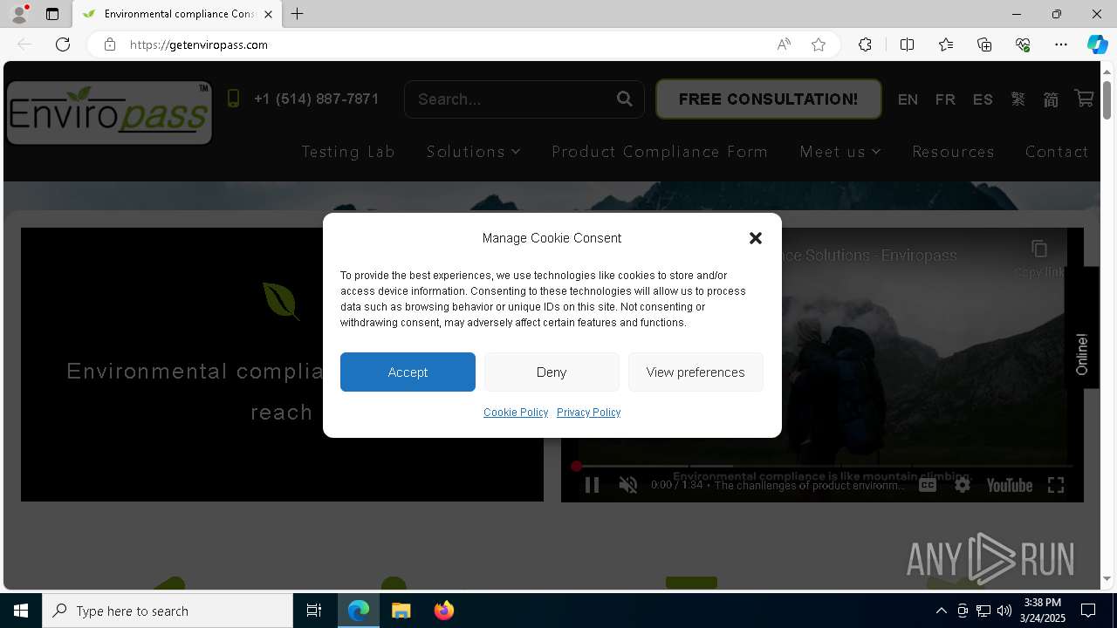Open Testing Lab menu item

(348, 152)
